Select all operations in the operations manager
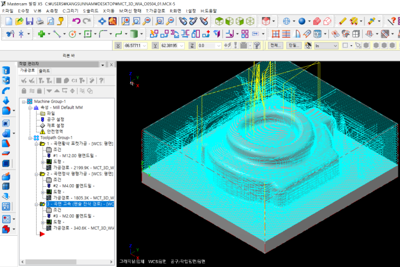Viewport: 400px width, 267px height. [x=24, y=80]
